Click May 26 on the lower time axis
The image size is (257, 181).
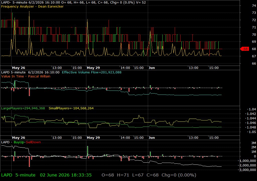pyautogui.click(x=19, y=138)
